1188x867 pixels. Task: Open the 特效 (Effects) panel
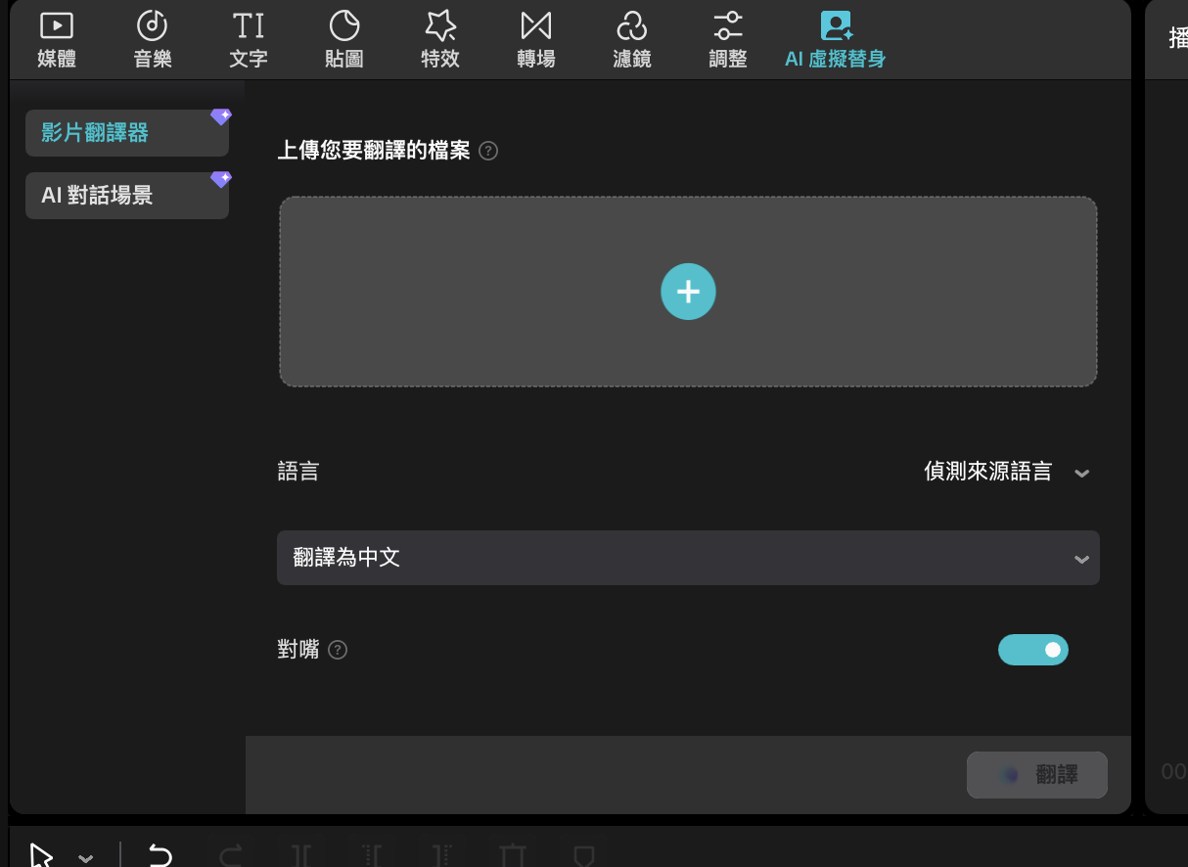(440, 40)
